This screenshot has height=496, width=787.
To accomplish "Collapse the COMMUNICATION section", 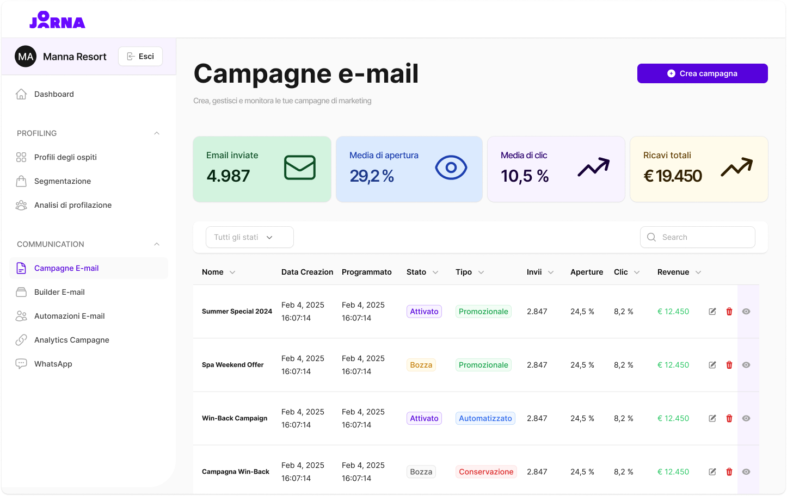I will tap(157, 244).
